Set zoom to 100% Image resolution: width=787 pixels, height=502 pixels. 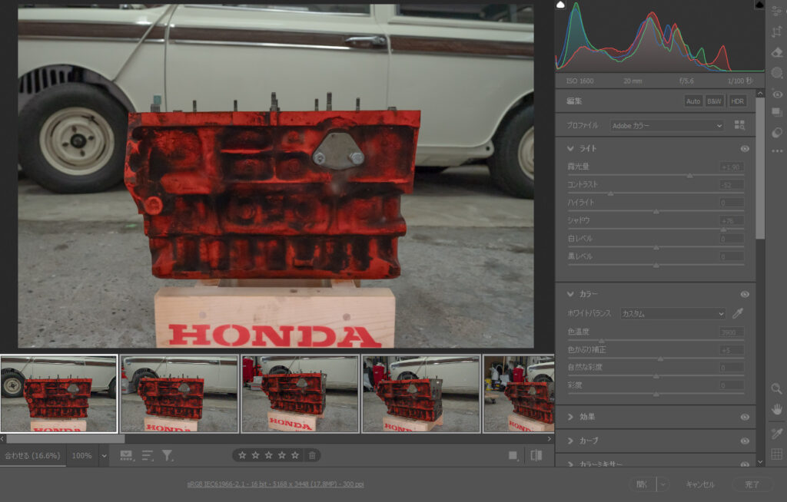coord(81,456)
